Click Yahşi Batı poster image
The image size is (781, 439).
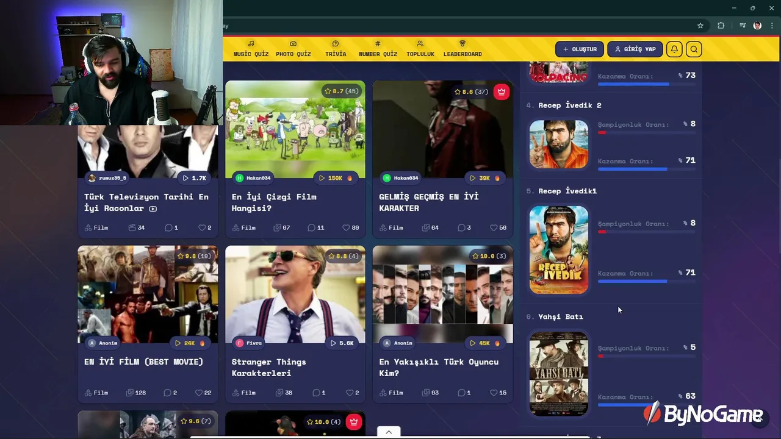click(x=559, y=374)
